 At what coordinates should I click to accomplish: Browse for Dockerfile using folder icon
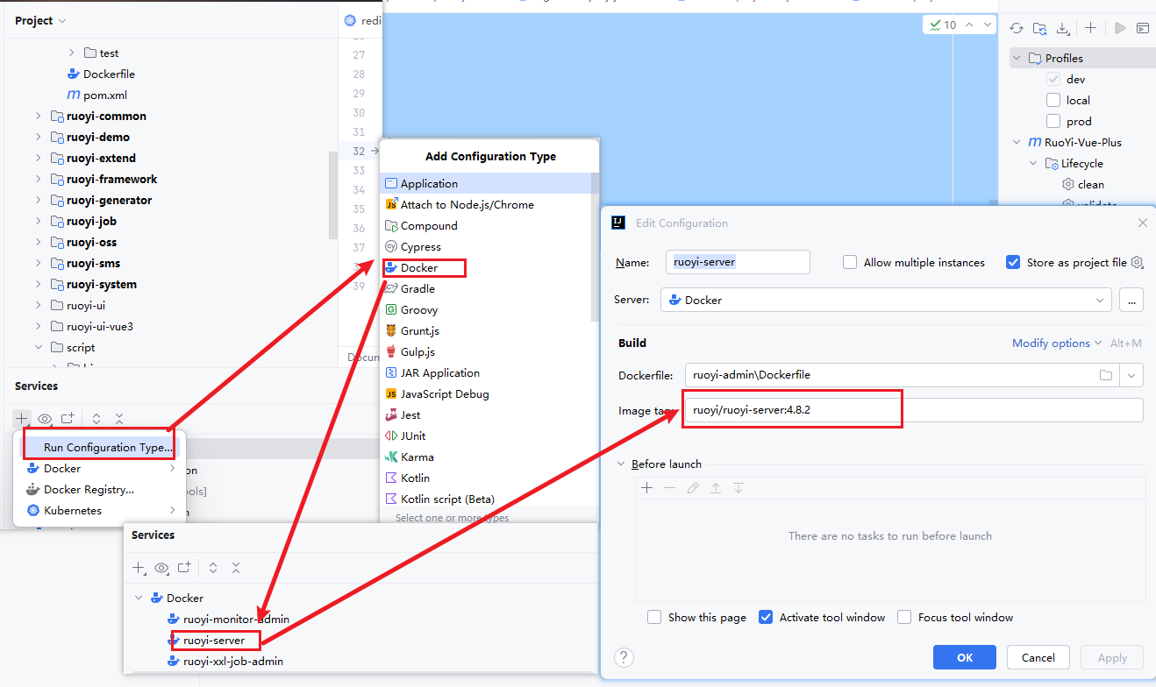(1106, 375)
